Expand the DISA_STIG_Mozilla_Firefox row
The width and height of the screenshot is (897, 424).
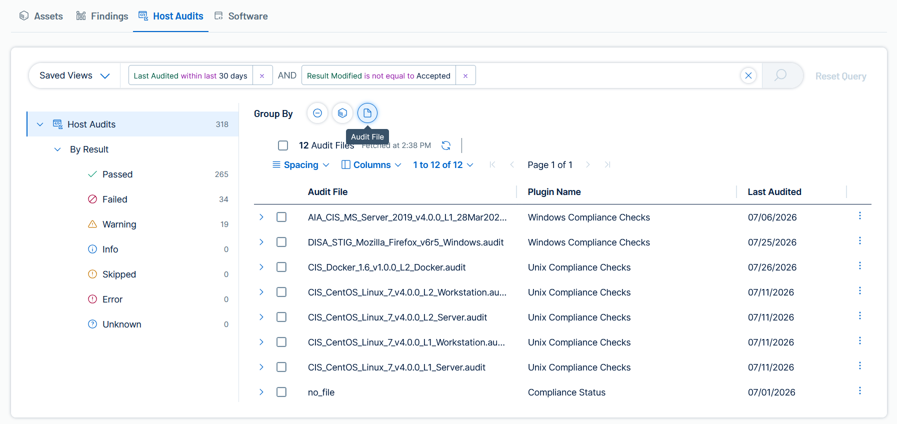tap(261, 242)
